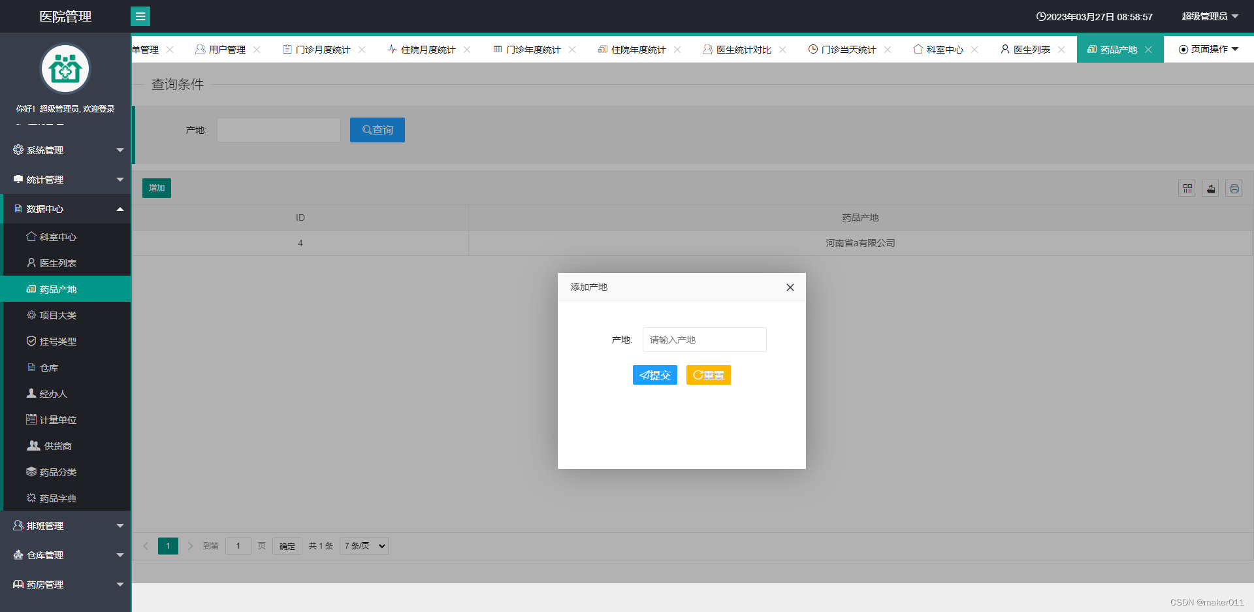Screen dimensions: 1254x612
Task: Click the ID column header
Action: 300,217
